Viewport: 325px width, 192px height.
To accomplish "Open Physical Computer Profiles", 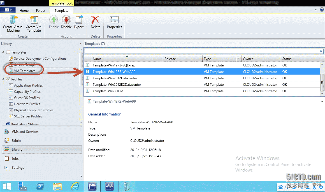I will pyautogui.click(x=34, y=110).
